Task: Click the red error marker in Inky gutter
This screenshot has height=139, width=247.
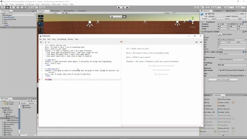Action: pyautogui.click(x=39, y=80)
